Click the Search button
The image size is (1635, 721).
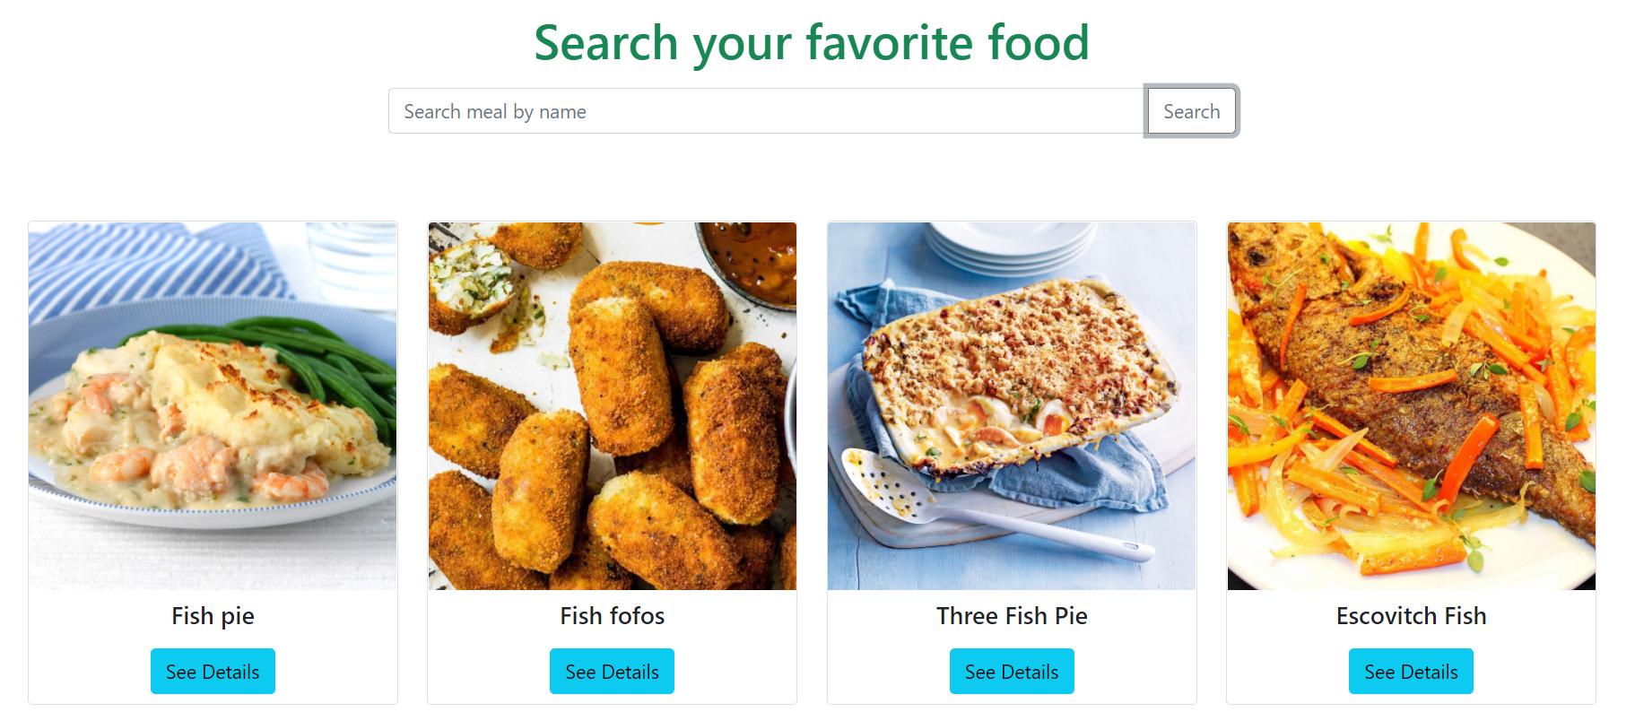[1191, 111]
